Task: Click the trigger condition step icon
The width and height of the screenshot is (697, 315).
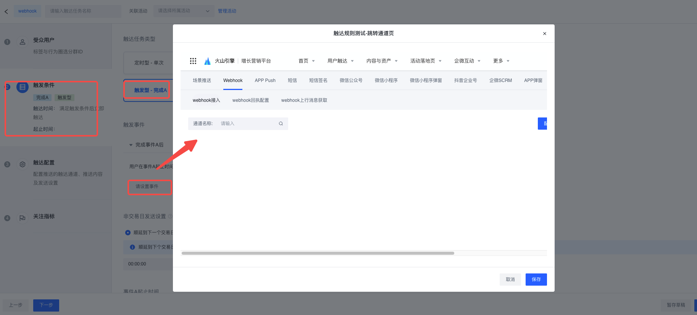Action: [23, 87]
